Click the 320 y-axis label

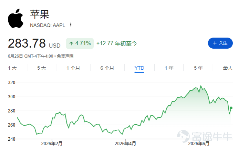point(12,82)
